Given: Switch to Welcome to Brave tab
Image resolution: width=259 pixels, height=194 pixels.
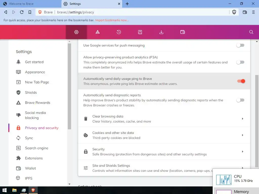Looking at the screenshot, I should point(31,4).
